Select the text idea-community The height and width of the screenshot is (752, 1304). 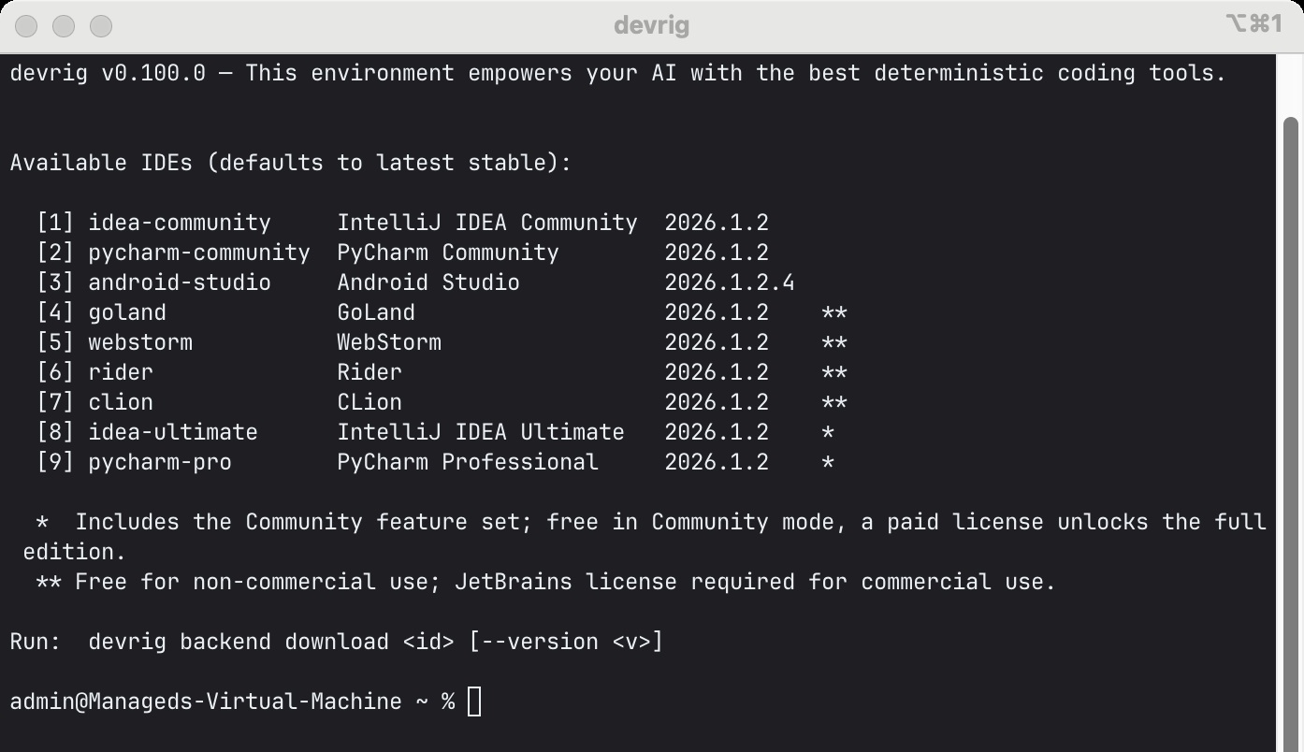point(180,223)
